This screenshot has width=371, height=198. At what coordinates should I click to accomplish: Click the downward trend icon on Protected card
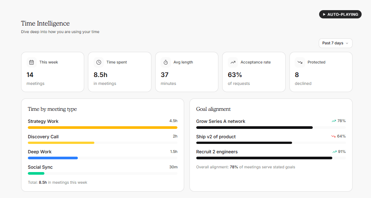point(300,62)
